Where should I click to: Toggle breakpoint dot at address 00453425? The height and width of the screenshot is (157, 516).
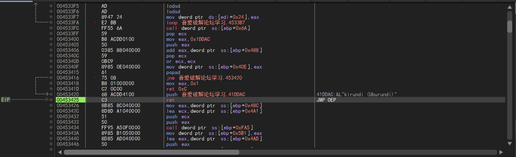(51, 100)
